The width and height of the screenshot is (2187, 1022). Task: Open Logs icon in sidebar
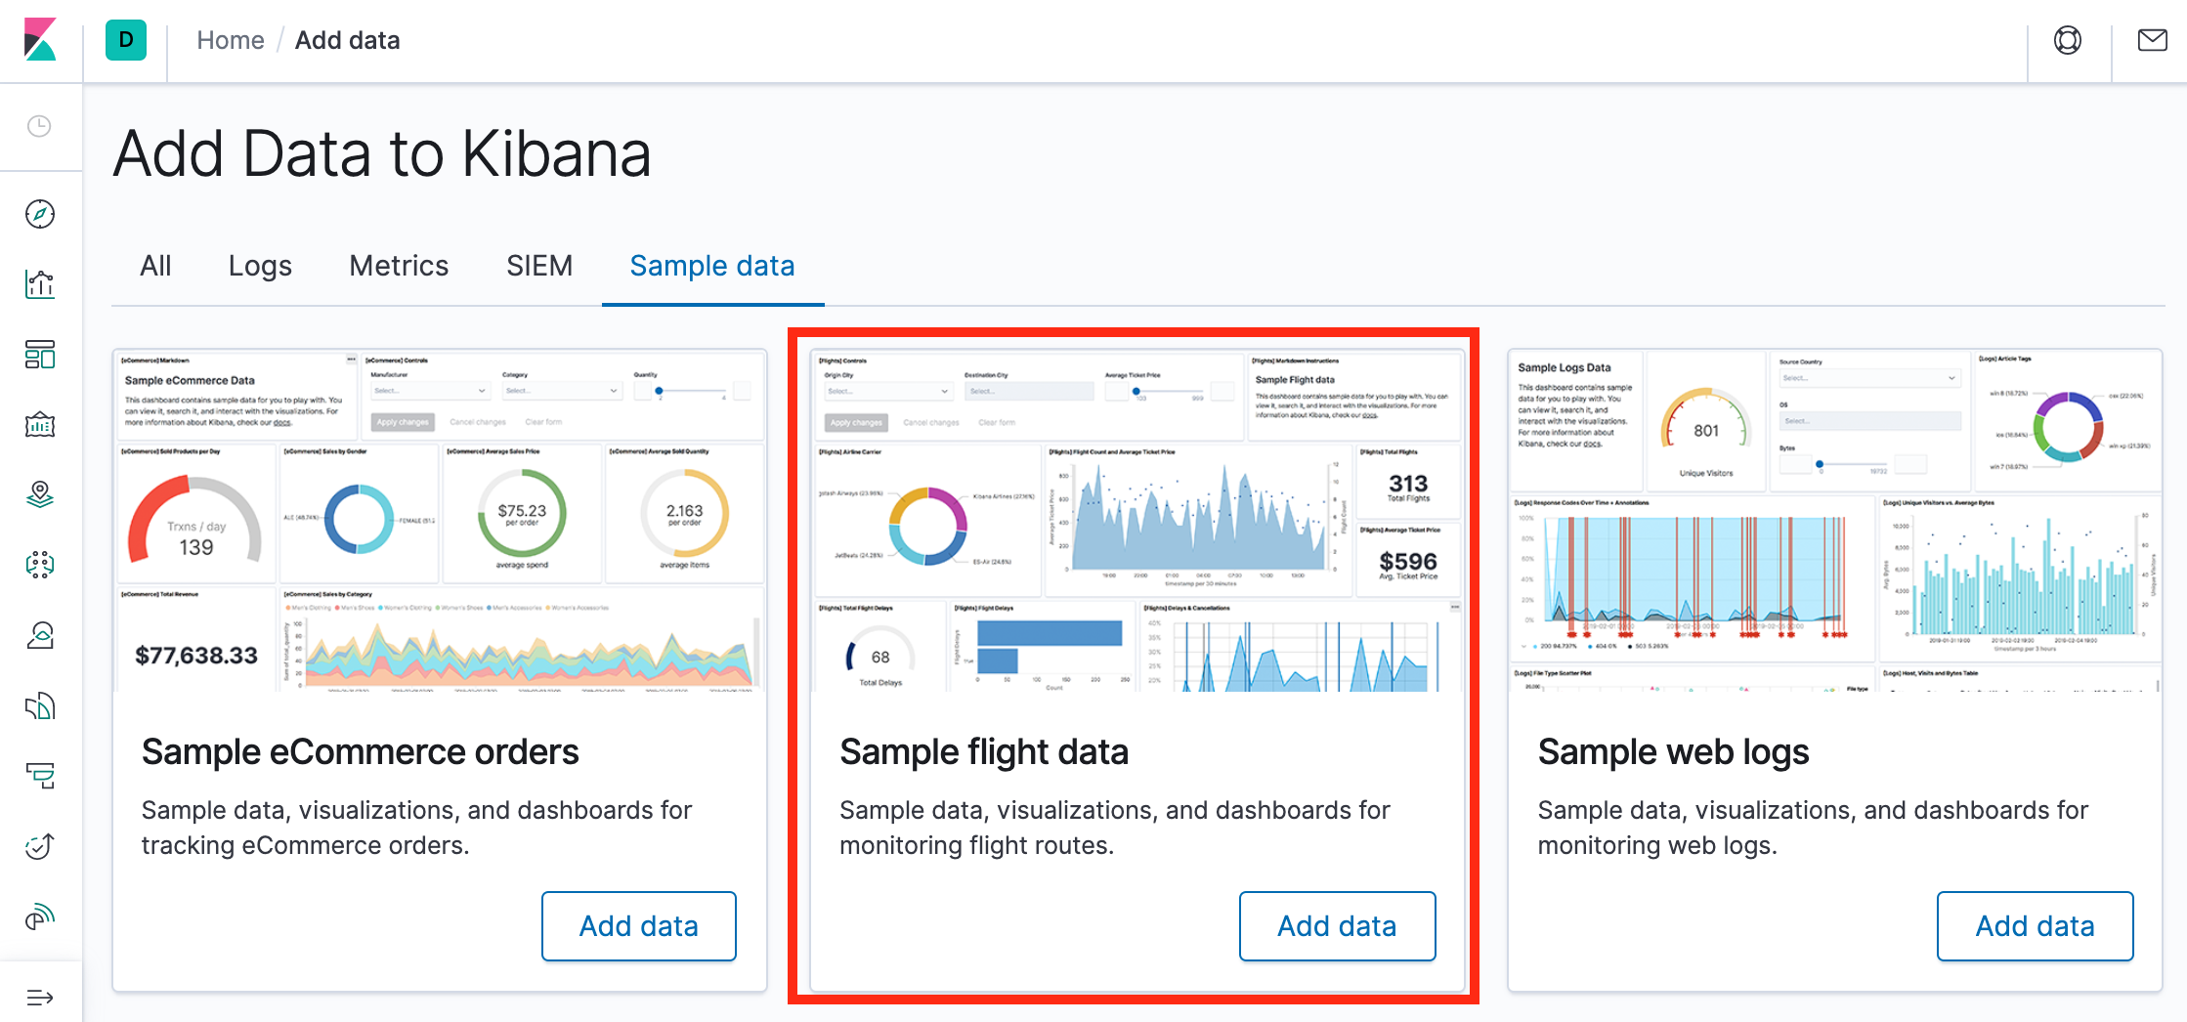40,706
